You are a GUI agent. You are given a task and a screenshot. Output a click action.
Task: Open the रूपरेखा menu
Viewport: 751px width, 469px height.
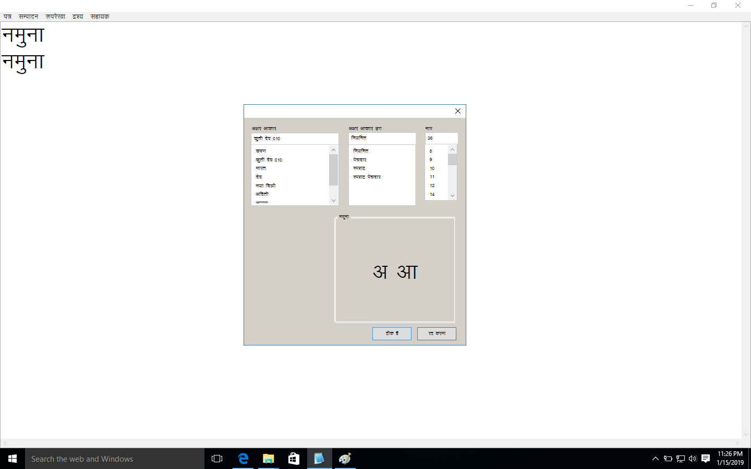point(55,17)
